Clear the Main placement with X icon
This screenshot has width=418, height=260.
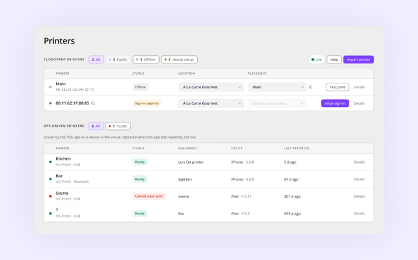point(310,87)
